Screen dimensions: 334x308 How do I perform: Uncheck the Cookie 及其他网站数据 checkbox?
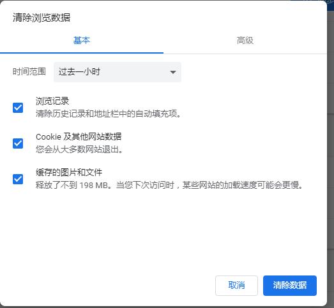click(x=18, y=143)
